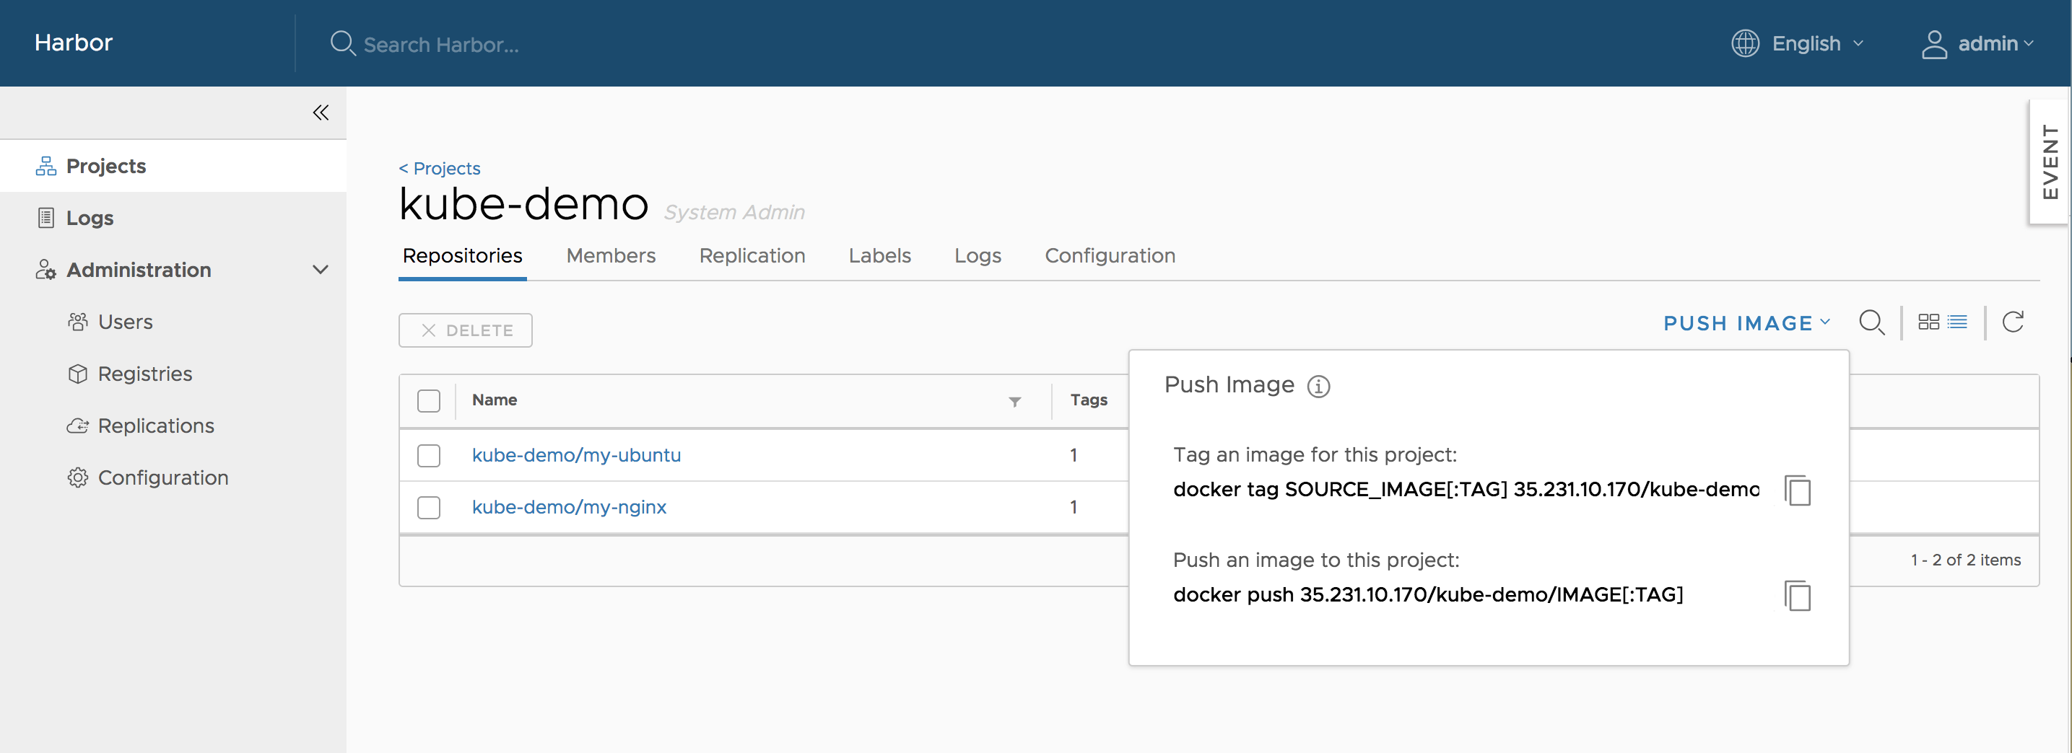Click the Tags column header
The width and height of the screenshot is (2072, 753).
point(1088,400)
